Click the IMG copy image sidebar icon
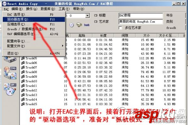Image resolution: width=188 pixels, height=125 pixels. click(x=10, y=73)
